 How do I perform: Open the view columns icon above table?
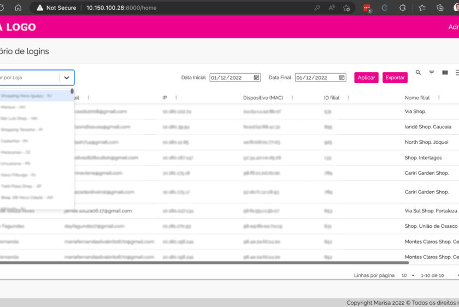pyautogui.click(x=445, y=72)
